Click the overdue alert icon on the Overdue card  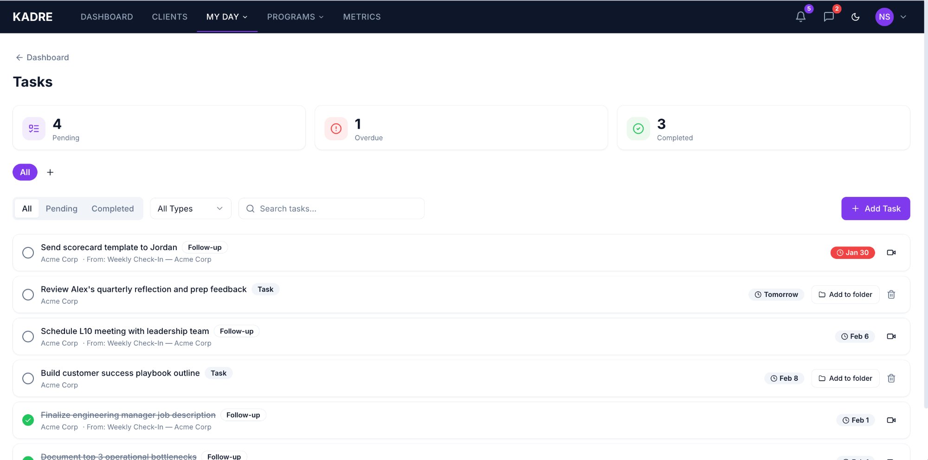point(335,128)
